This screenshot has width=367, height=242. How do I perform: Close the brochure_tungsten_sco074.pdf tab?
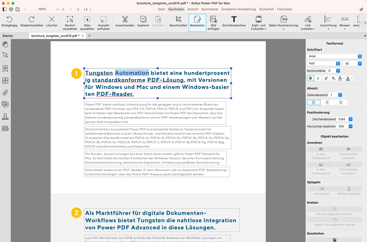click(83, 36)
